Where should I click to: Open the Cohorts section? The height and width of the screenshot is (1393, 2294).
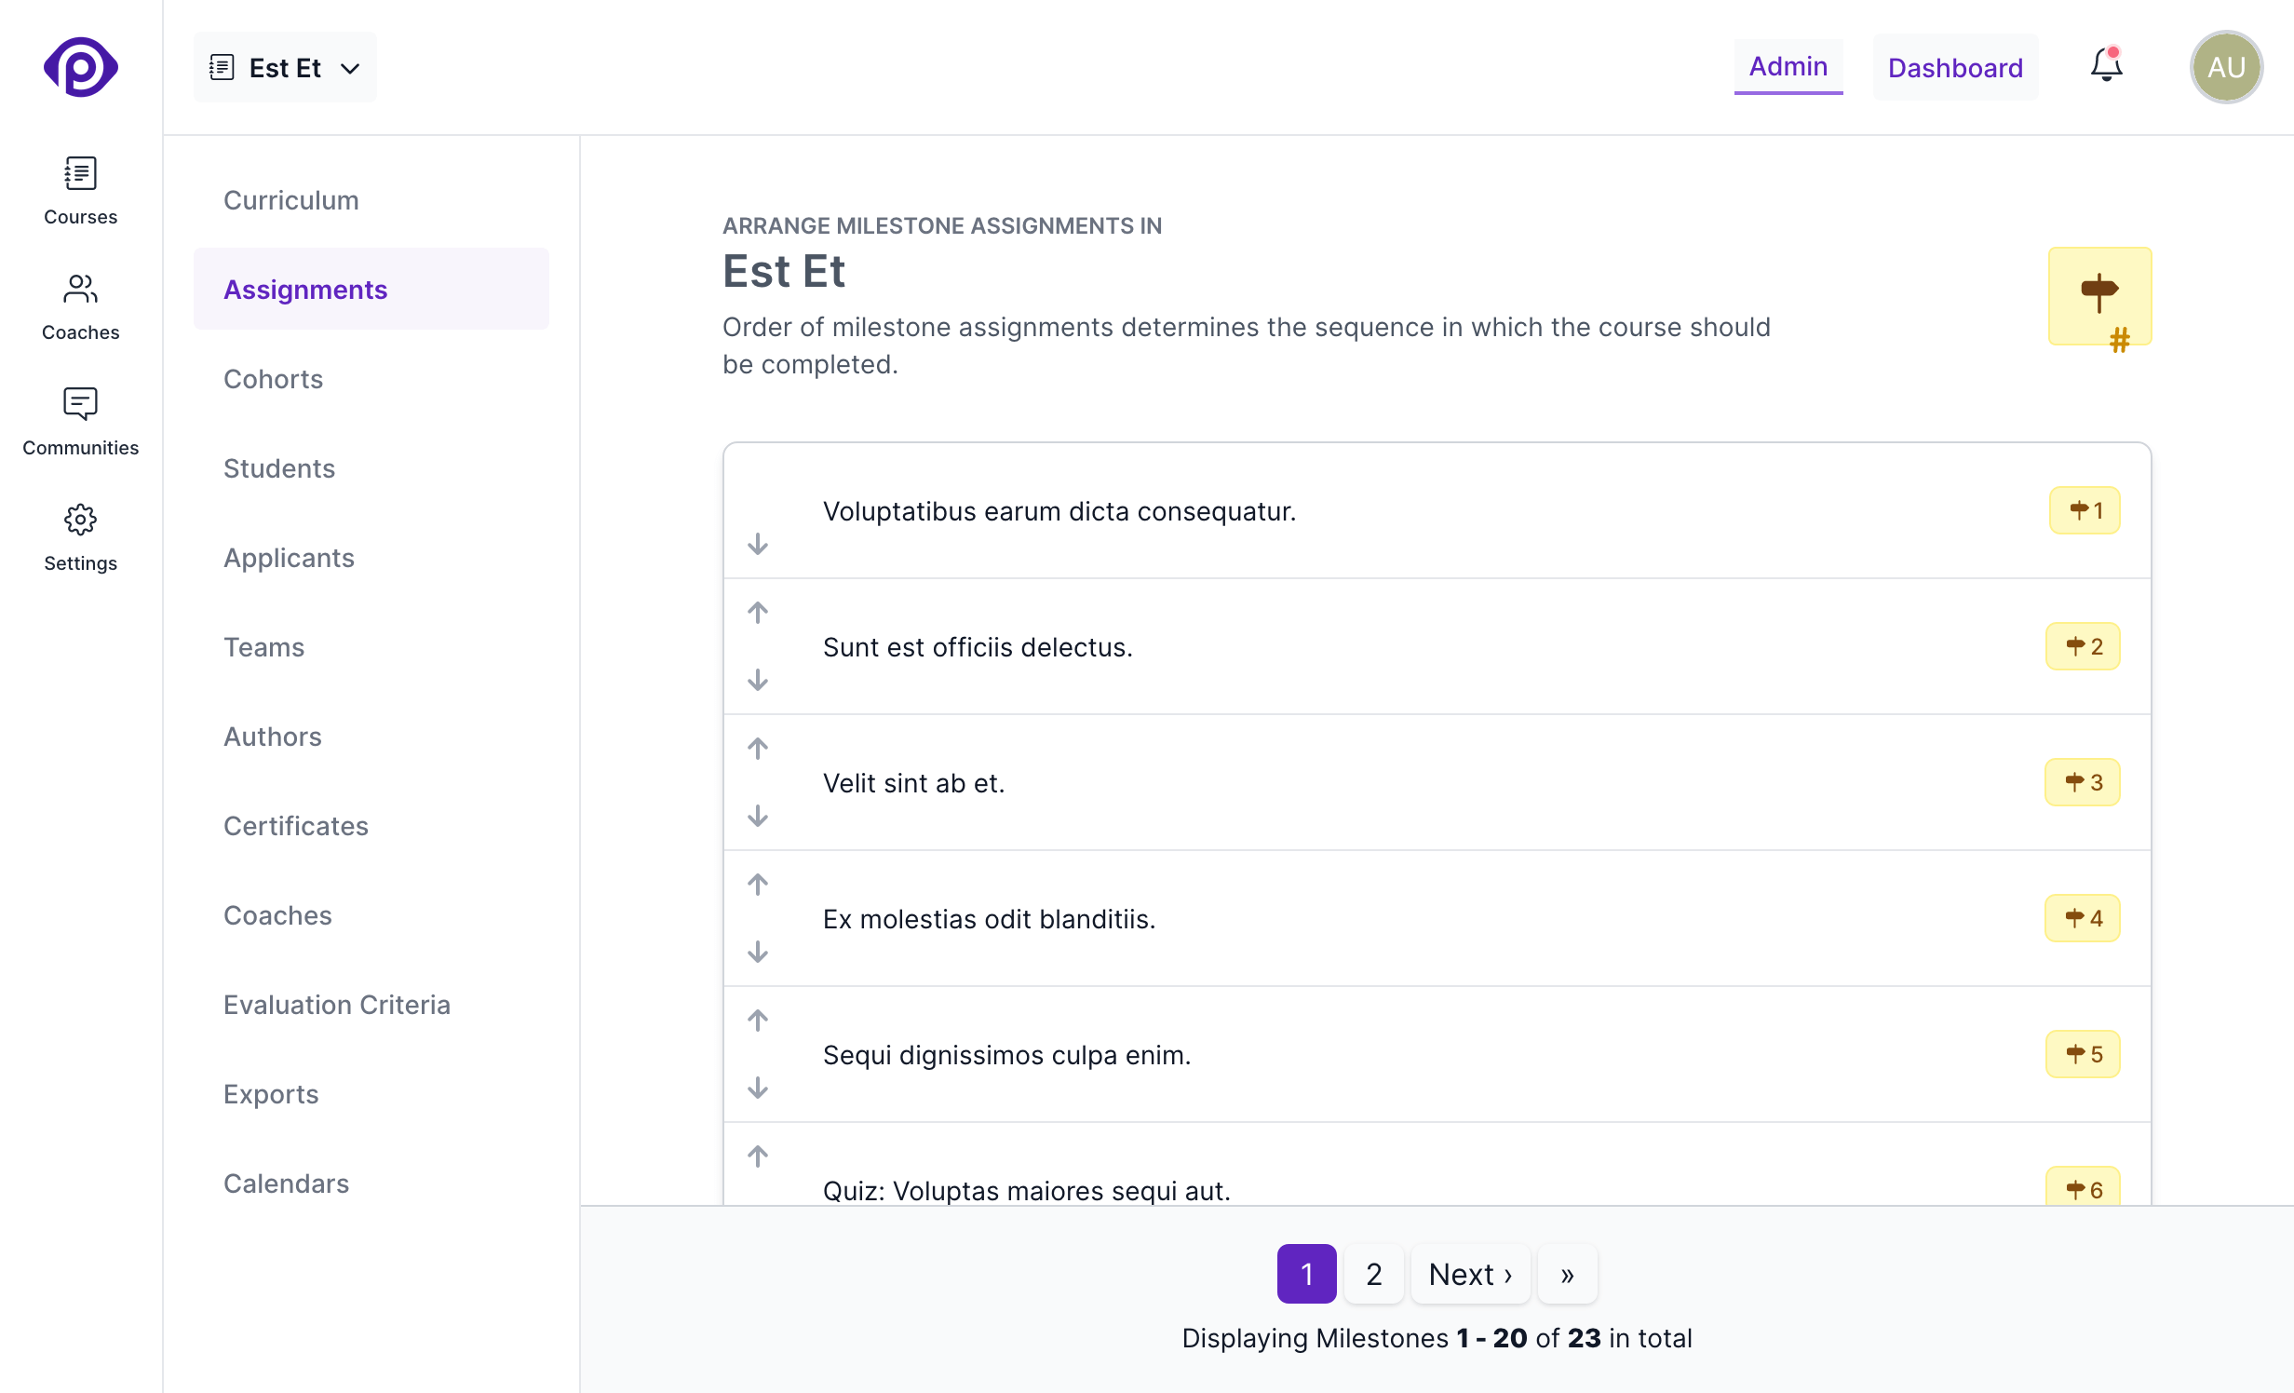click(273, 379)
